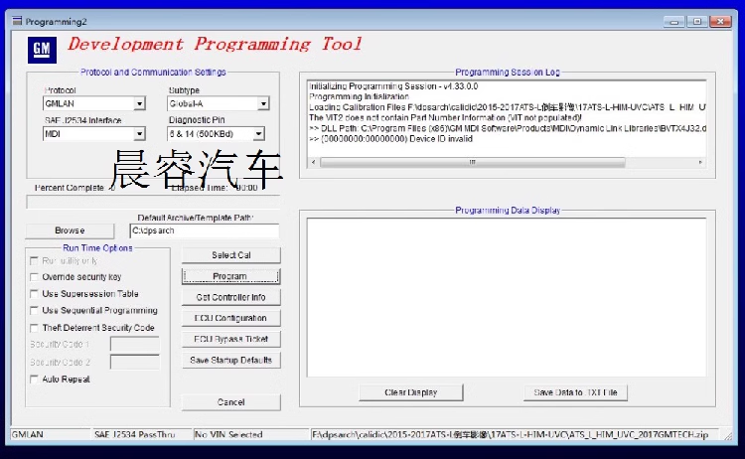745x459 pixels.
Task: Click Save Data to .TXT File
Action: pos(575,392)
